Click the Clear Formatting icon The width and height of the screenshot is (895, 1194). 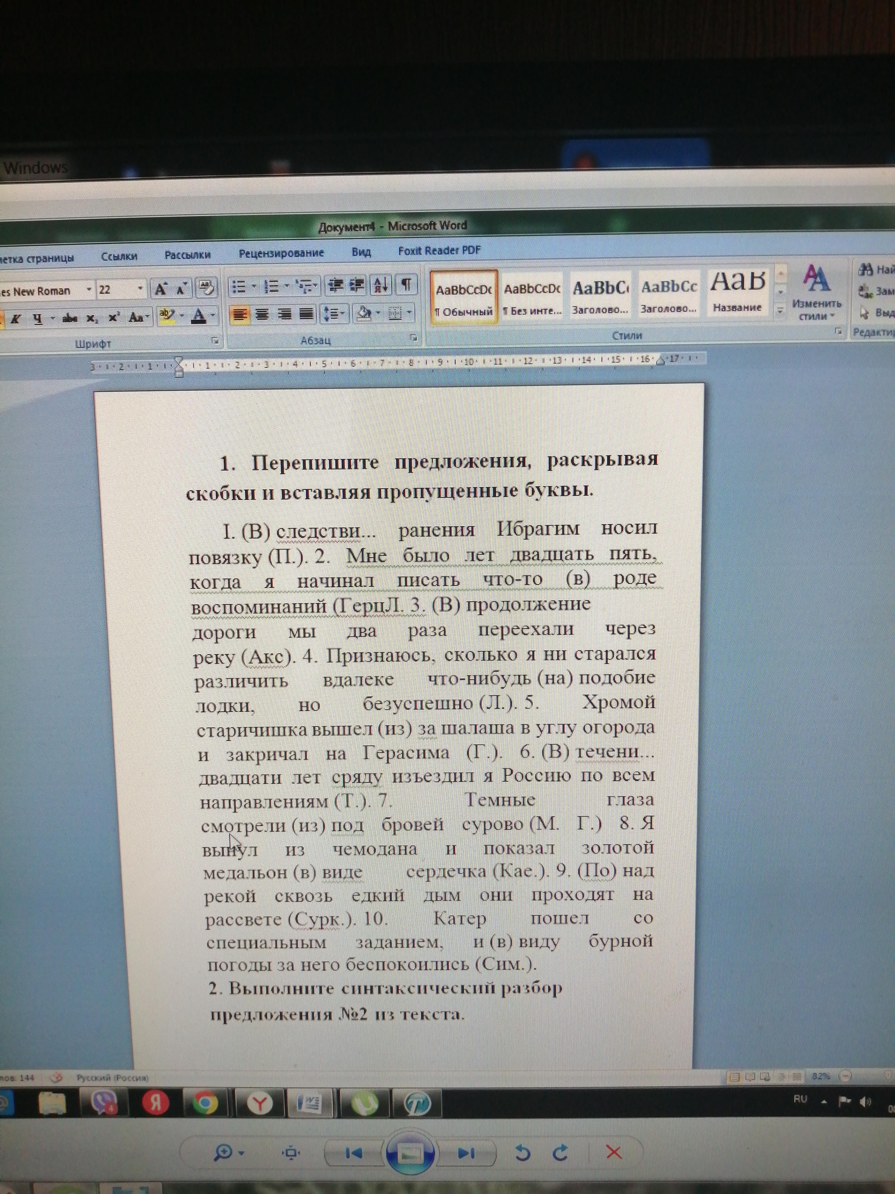(206, 287)
